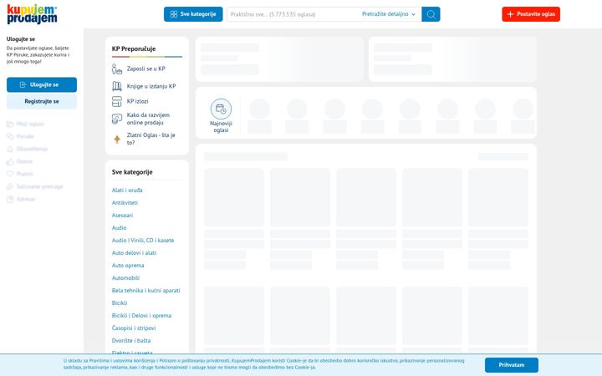Open the KP izlozi link
602x376 pixels.
click(137, 101)
